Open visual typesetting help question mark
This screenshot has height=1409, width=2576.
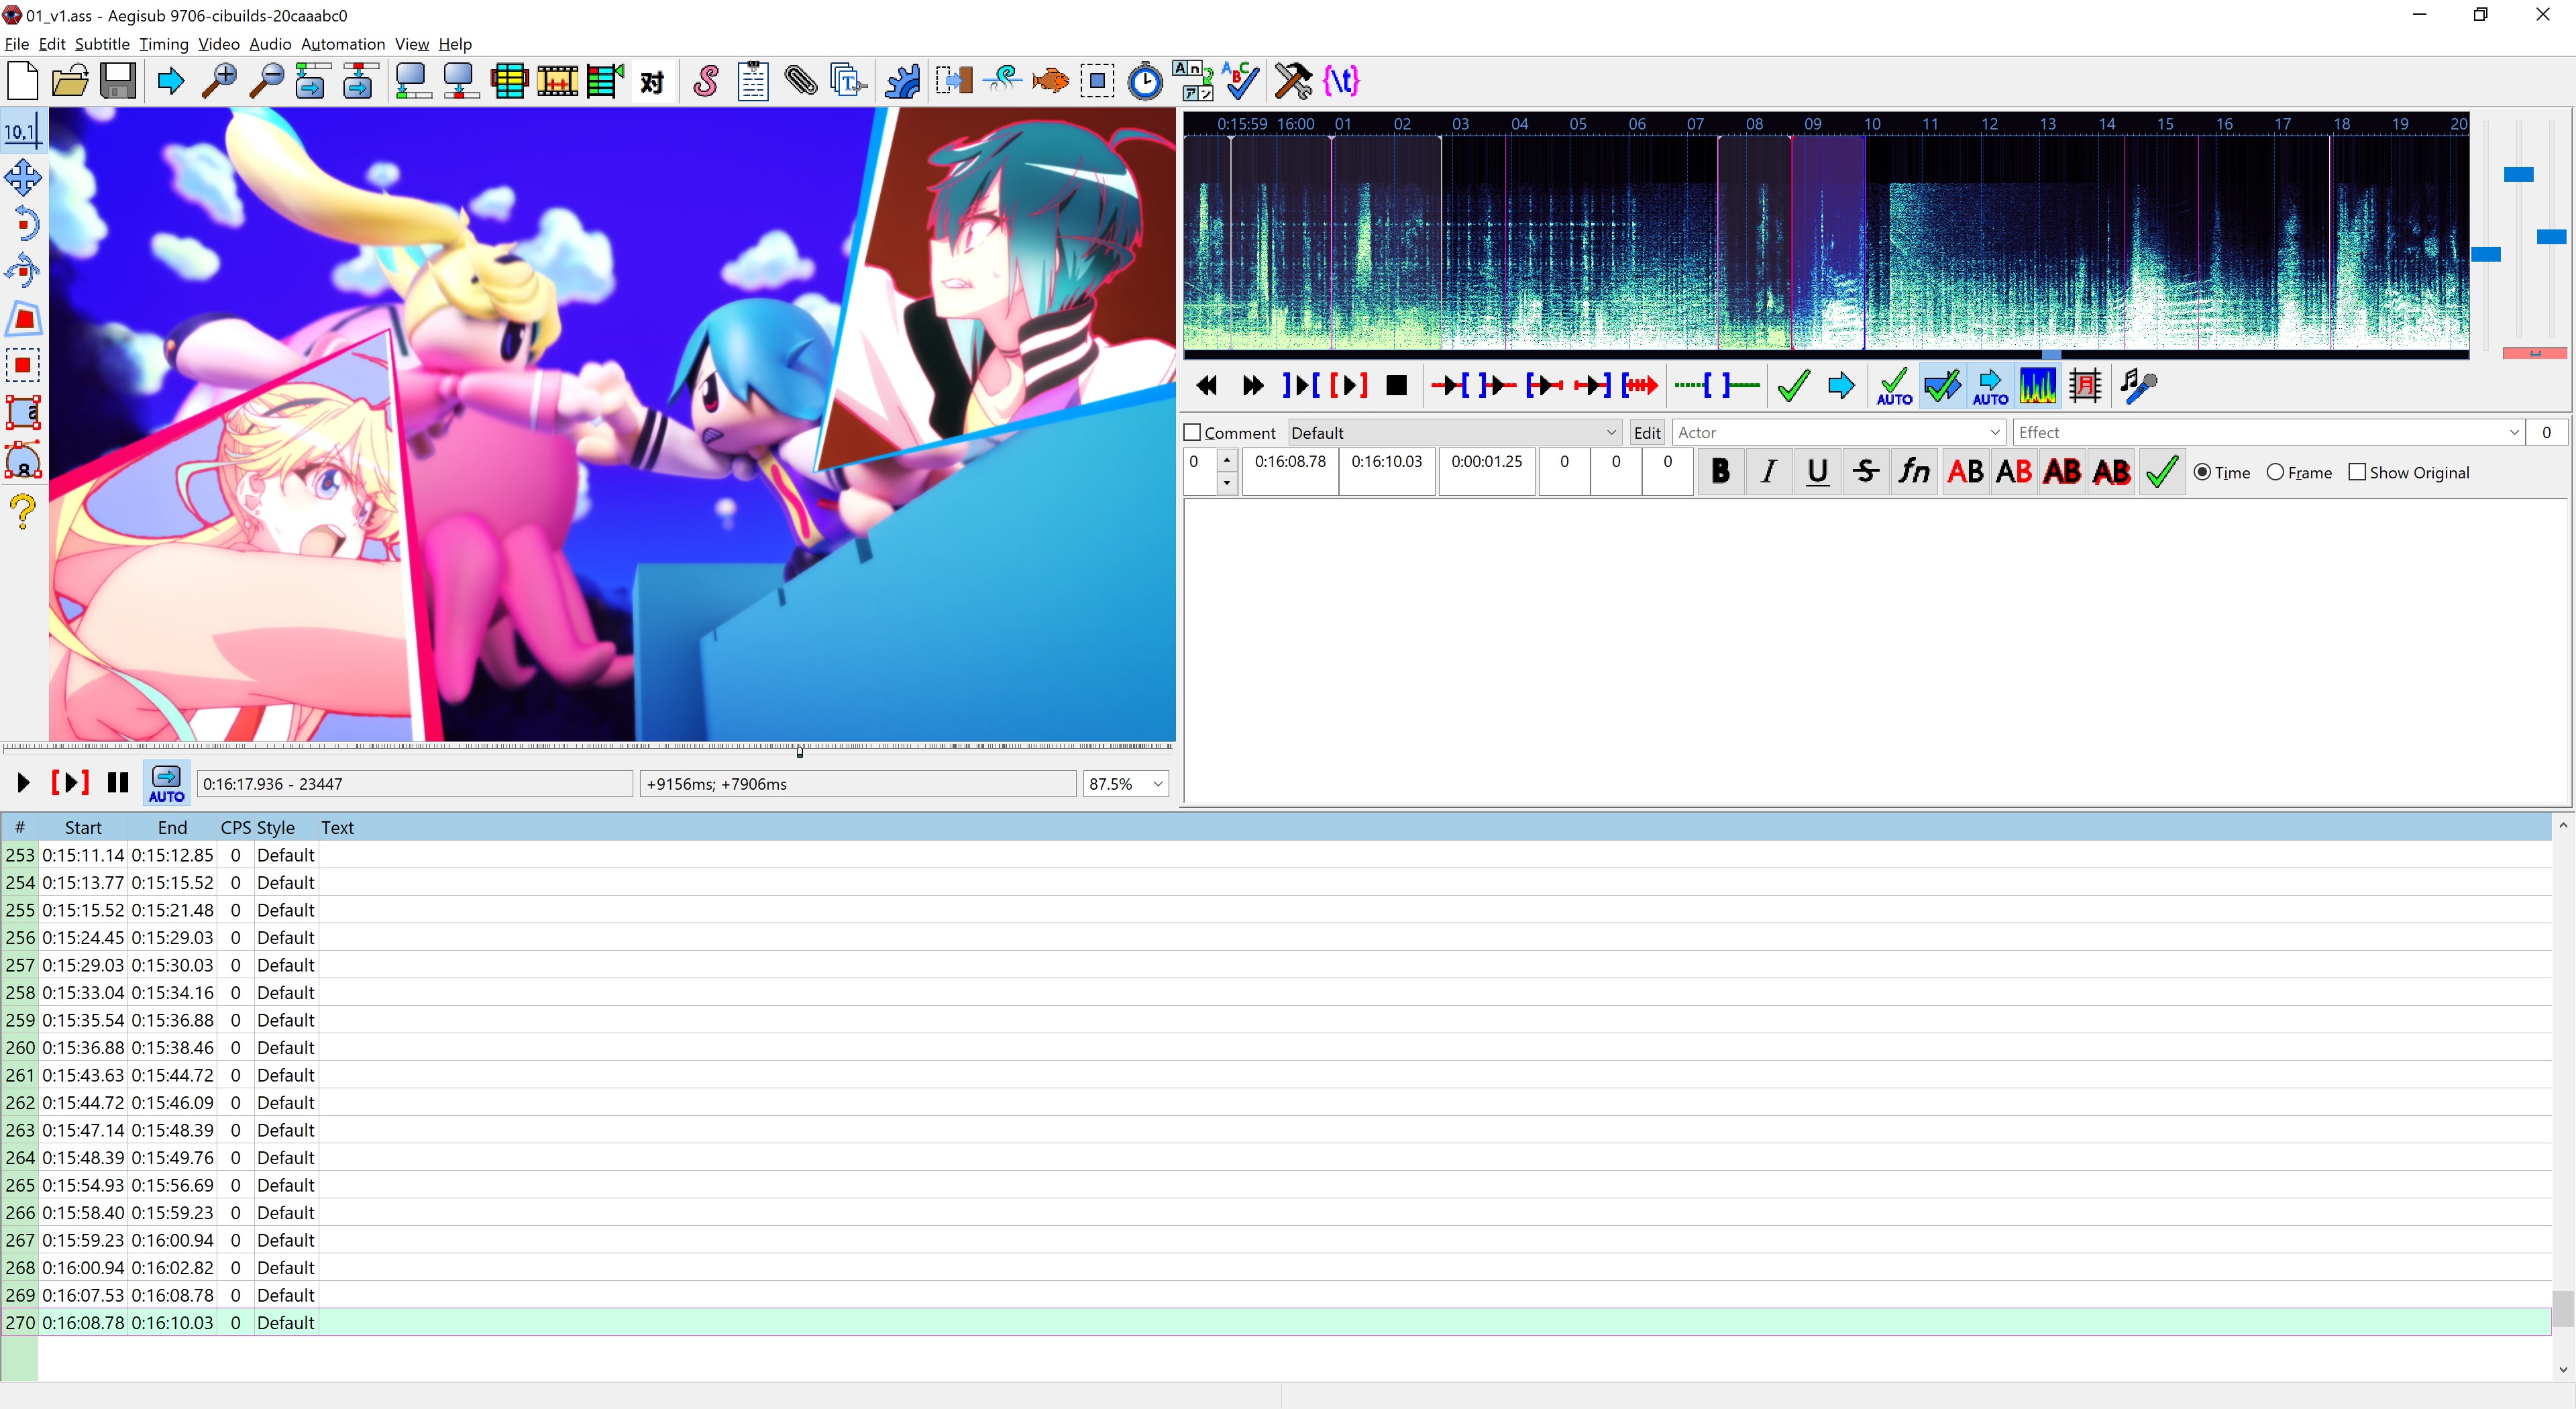point(22,511)
